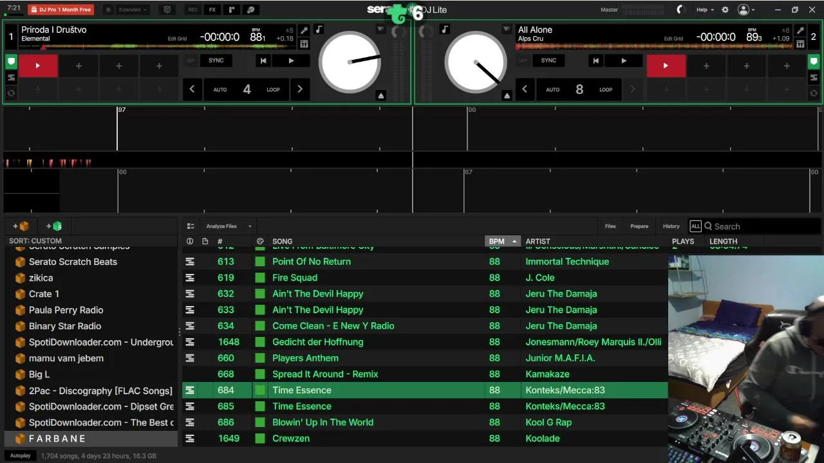Click the deck 1 virtual platter
The height and width of the screenshot is (463, 824).
[350, 62]
